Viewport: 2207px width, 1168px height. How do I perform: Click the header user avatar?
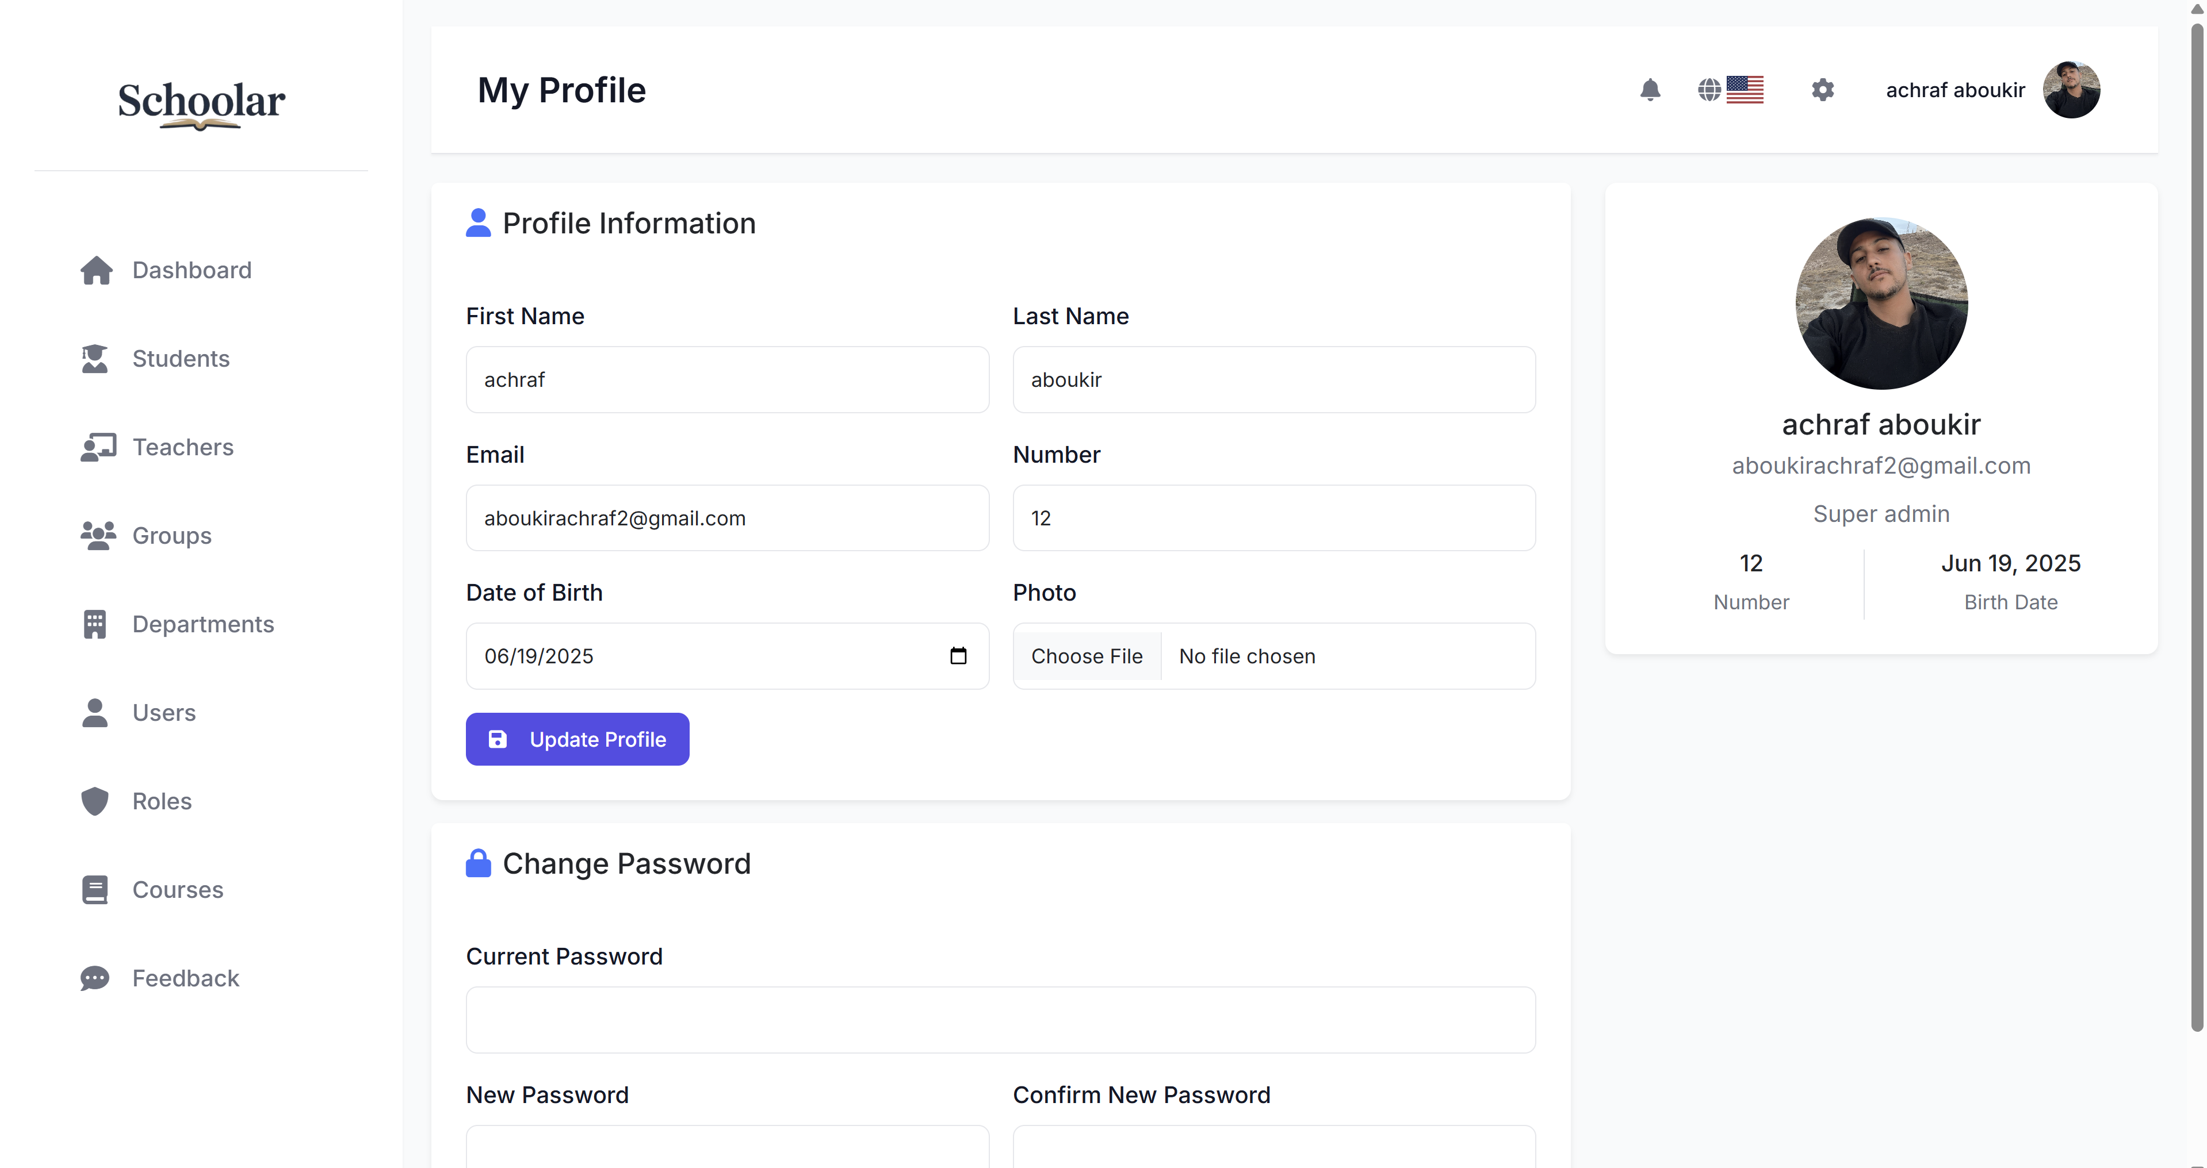pyautogui.click(x=2071, y=90)
